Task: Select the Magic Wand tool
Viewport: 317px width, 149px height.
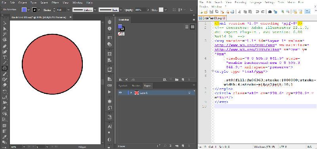Action: pyautogui.click(x=4, y=35)
